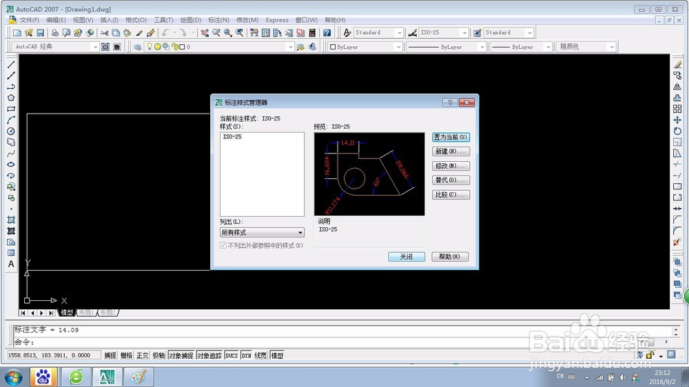Screen dimensions: 689x387
Task: Select the Spline draw tool
Action: tap(11, 154)
